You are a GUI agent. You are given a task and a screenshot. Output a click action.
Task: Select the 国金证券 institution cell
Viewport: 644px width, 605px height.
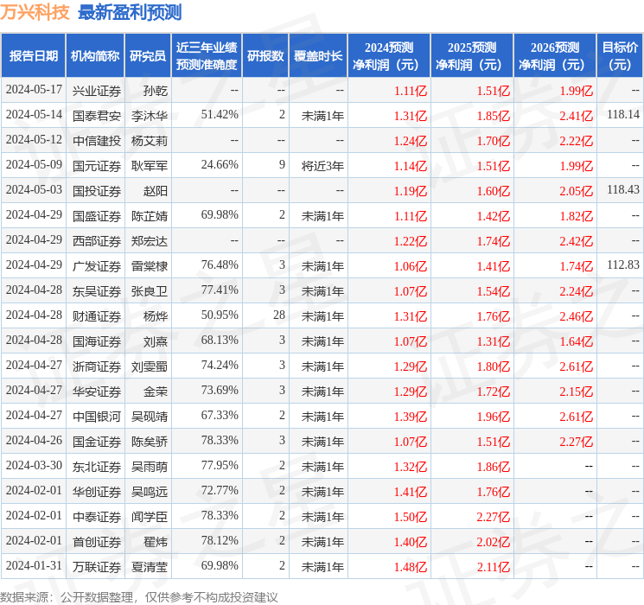[x=97, y=442]
